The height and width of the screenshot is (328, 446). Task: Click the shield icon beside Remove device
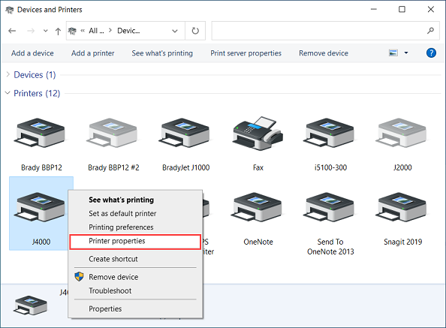point(79,276)
